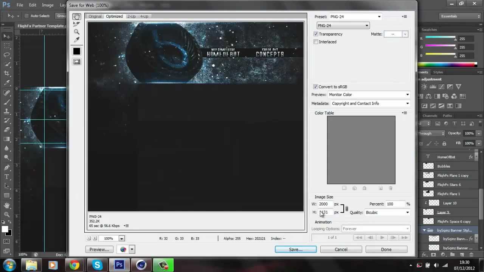
Task: Open the File menu
Action: (20, 5)
